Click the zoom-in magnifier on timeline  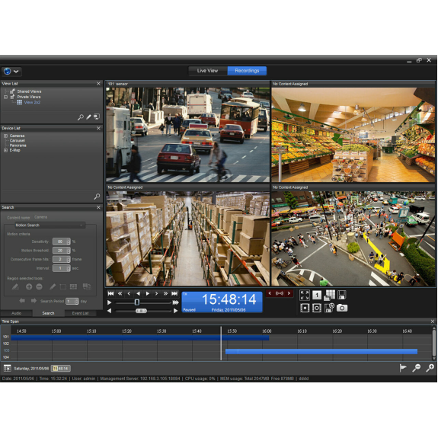click(430, 368)
